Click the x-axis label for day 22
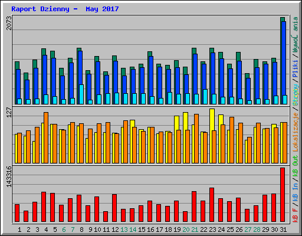 (203, 230)
